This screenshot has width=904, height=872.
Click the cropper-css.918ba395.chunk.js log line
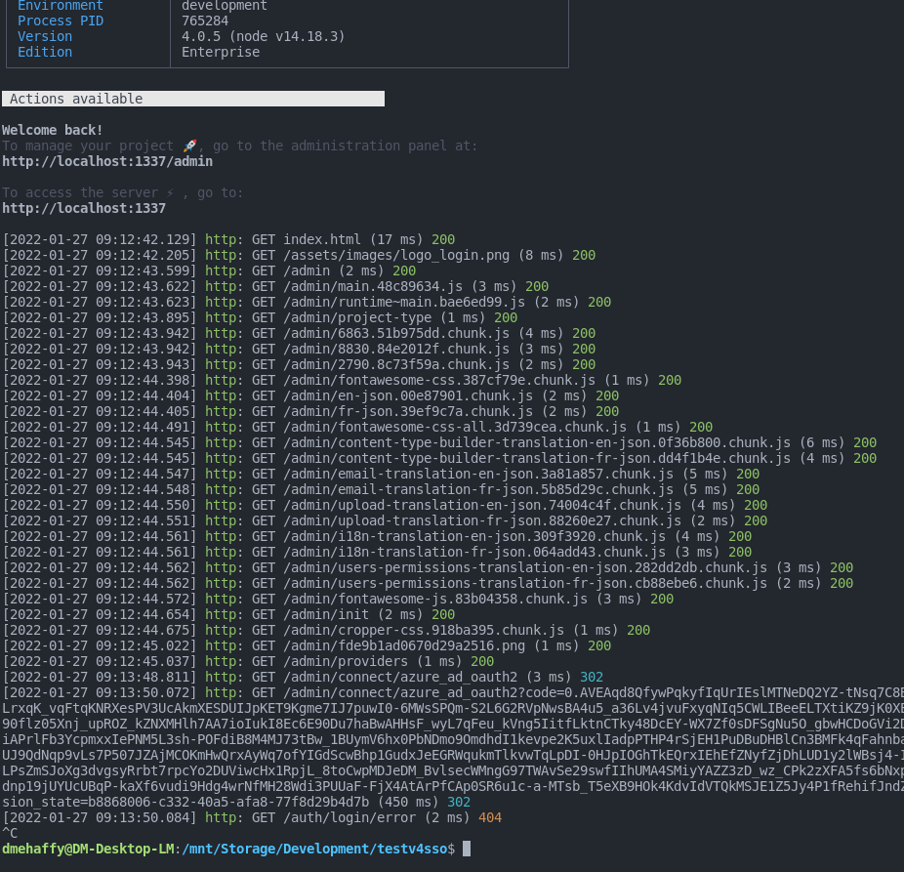click(326, 630)
